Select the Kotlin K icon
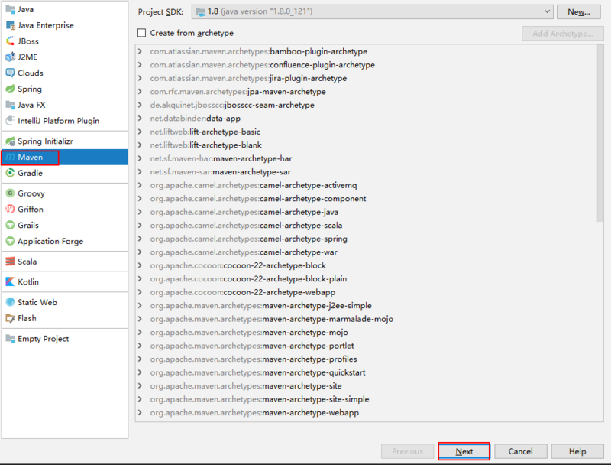The height and width of the screenshot is (465, 611). [10, 281]
